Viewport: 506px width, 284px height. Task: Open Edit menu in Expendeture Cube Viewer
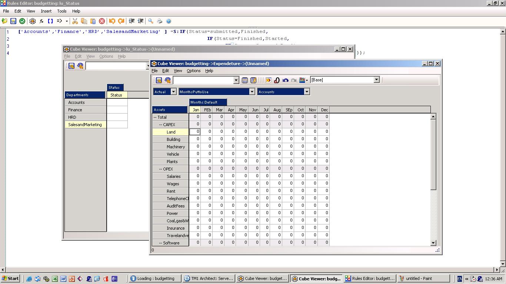click(166, 71)
